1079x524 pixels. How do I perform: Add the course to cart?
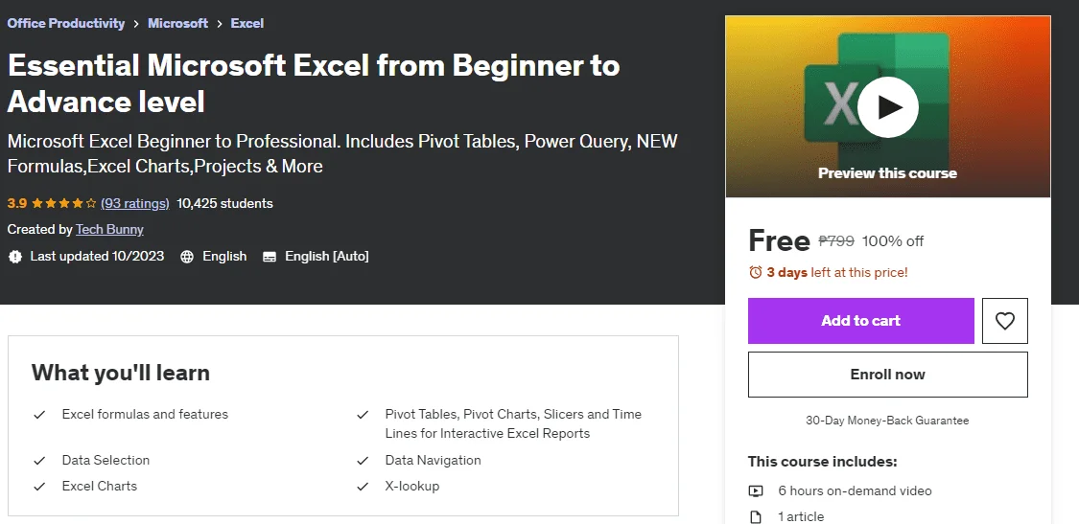pos(861,321)
